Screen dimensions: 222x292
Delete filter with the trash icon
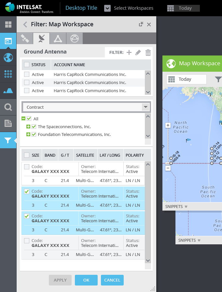point(148,53)
